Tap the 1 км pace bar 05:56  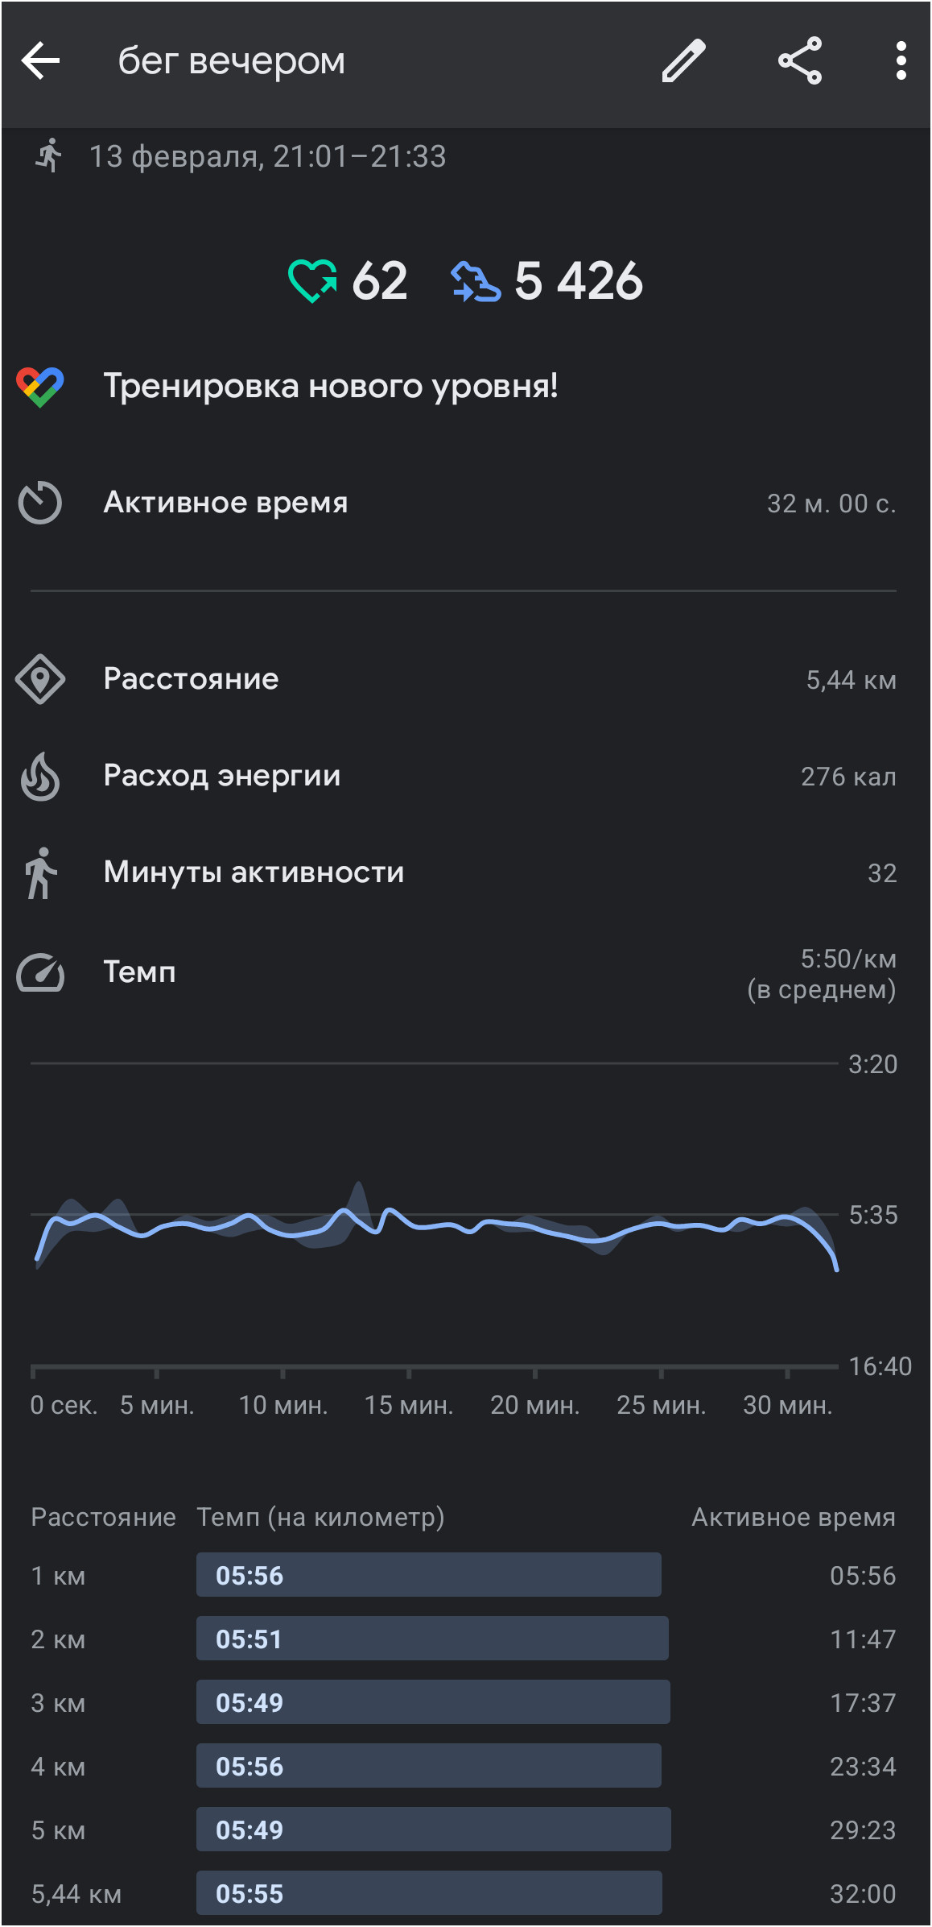429,1575
